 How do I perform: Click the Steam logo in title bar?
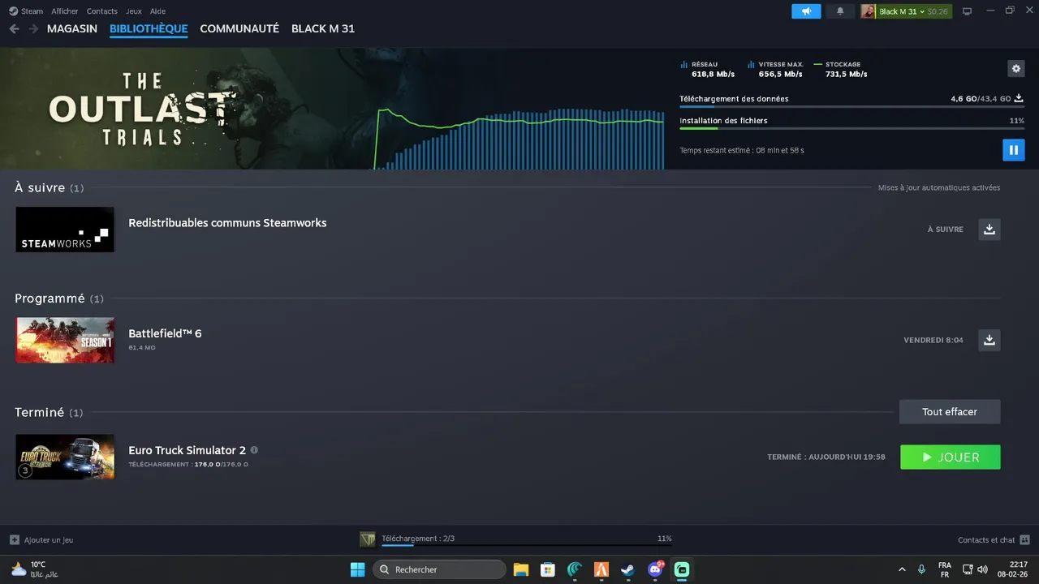13,11
